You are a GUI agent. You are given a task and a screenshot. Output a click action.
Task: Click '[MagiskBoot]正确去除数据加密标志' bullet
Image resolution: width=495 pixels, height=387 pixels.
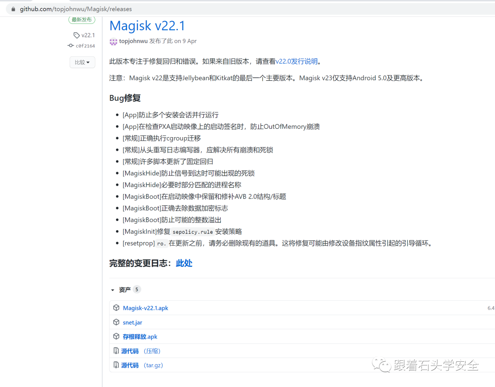tap(175, 208)
